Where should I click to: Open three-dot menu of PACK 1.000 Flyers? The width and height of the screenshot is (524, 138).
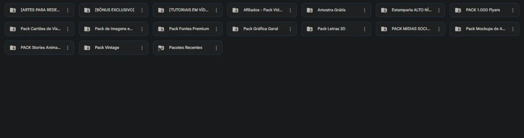(513, 10)
